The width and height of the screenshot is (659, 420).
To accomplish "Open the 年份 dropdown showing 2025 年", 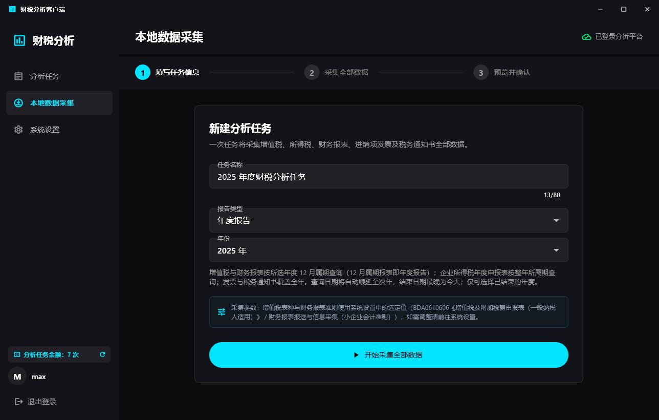I will pos(389,250).
